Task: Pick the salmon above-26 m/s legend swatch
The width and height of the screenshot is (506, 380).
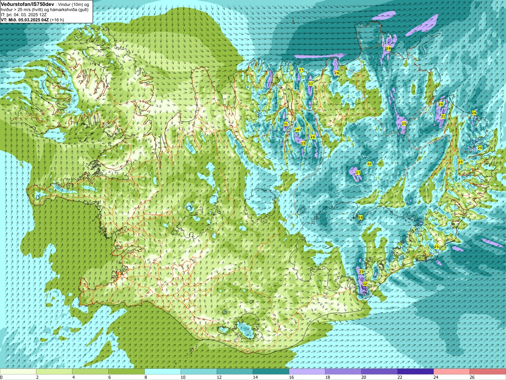Action: point(488,372)
